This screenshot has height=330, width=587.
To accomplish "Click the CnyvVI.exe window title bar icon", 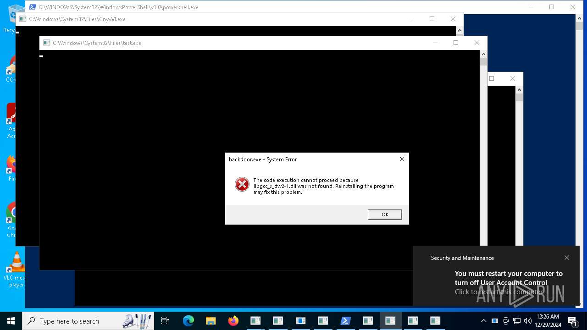I will pos(22,19).
